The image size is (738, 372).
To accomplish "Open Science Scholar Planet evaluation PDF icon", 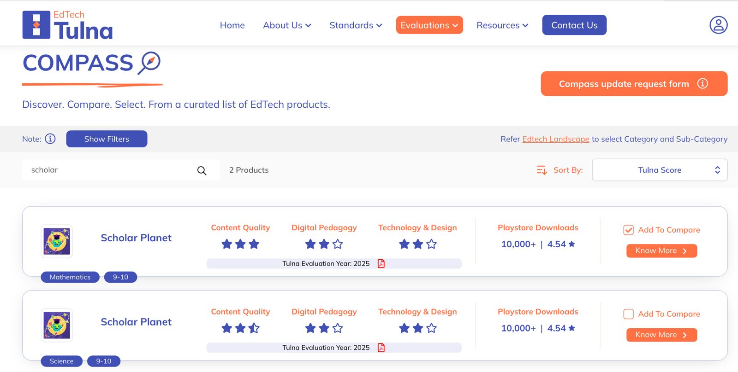I will (x=381, y=348).
